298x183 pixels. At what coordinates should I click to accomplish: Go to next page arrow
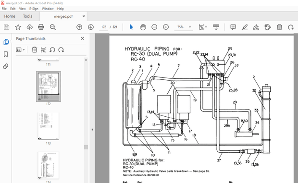coord(91,27)
